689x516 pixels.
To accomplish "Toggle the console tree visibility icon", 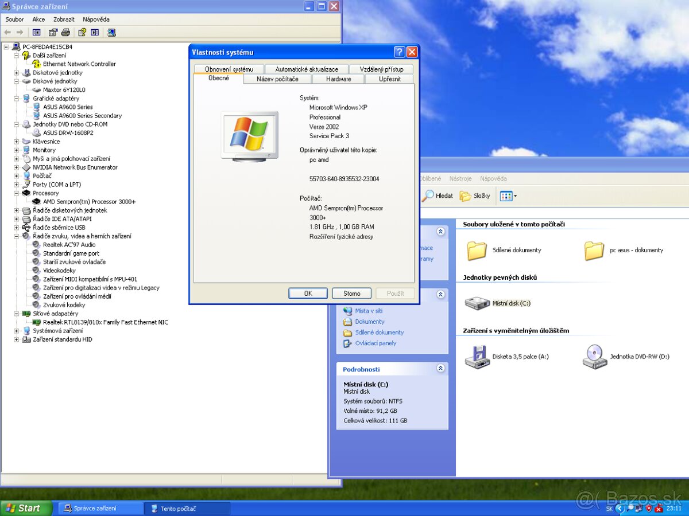I will pos(37,33).
